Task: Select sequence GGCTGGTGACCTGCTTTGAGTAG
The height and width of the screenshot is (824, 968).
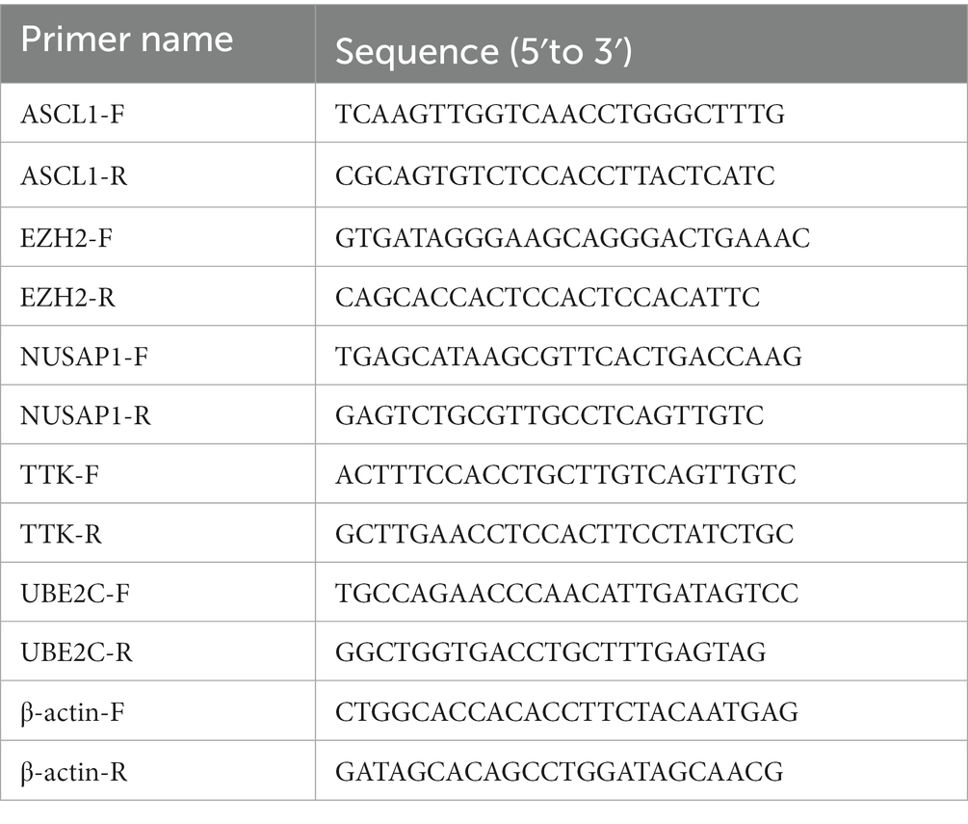Action: point(551,652)
